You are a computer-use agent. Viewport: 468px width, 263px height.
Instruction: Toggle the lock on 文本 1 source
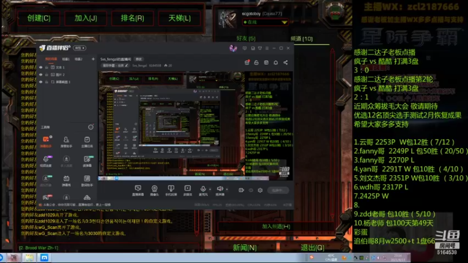pos(47,67)
